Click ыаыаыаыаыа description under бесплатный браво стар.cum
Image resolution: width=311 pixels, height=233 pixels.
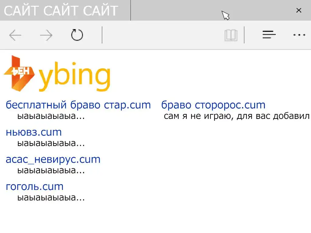coord(51,116)
